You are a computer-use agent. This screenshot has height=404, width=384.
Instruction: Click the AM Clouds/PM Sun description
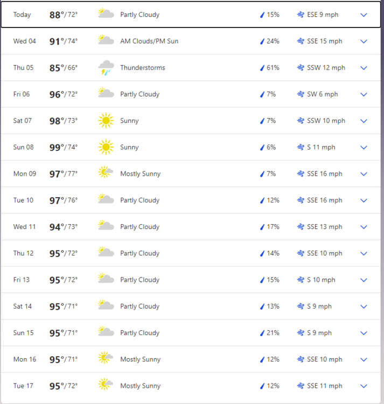coord(149,41)
